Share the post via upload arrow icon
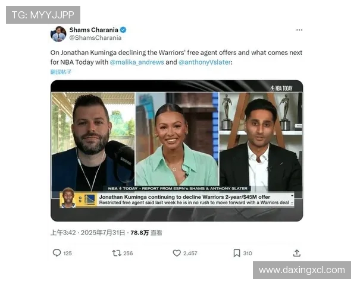Image resolution: width=357 pixels, height=285 pixels. [297, 253]
